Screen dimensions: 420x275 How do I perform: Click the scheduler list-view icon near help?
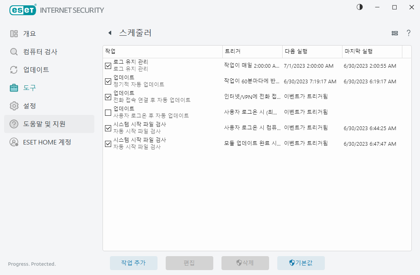pyautogui.click(x=395, y=33)
